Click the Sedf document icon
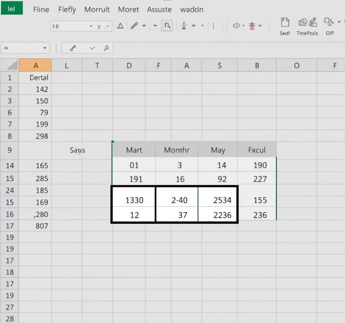 [285, 23]
